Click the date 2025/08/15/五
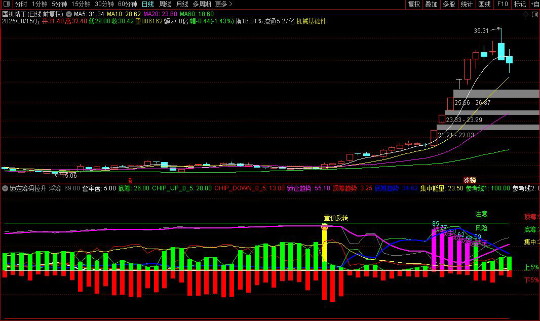Viewport: 540px width, 321px height. [x=21, y=21]
